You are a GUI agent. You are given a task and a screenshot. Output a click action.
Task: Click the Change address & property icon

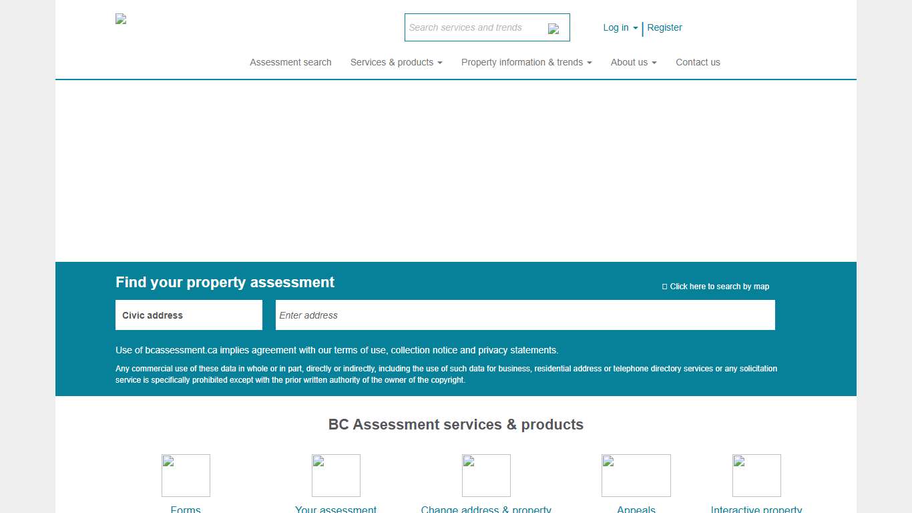pyautogui.click(x=486, y=476)
